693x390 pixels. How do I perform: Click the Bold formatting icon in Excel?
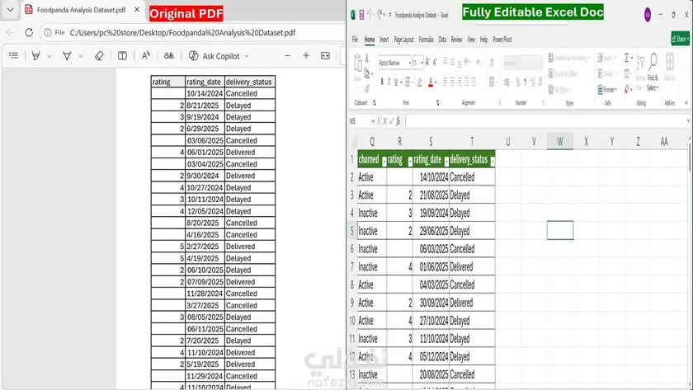pyautogui.click(x=382, y=82)
